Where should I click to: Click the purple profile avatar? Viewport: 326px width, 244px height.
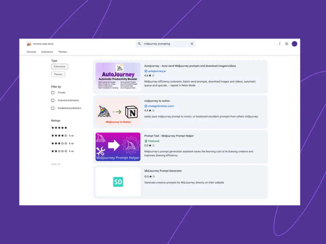coord(294,44)
